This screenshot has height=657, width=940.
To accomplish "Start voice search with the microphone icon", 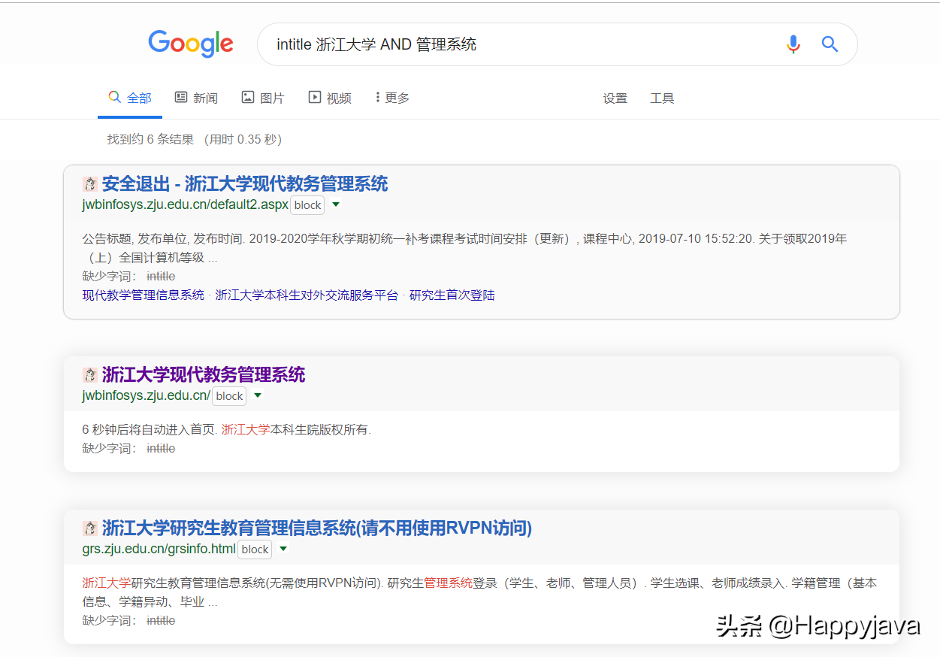I will pos(793,44).
